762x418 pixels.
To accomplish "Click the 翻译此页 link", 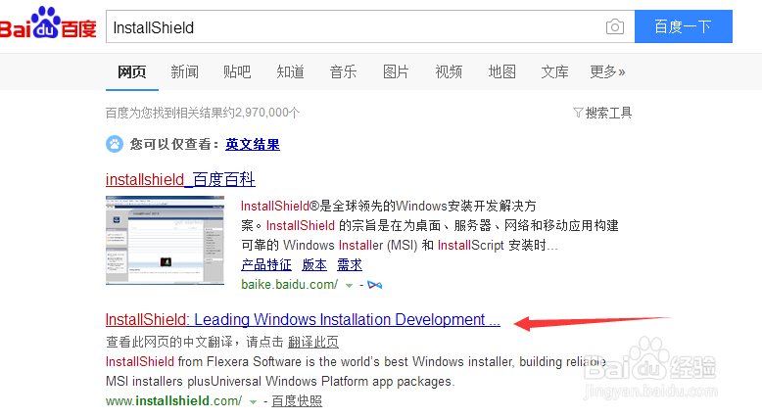I will click(x=313, y=343).
